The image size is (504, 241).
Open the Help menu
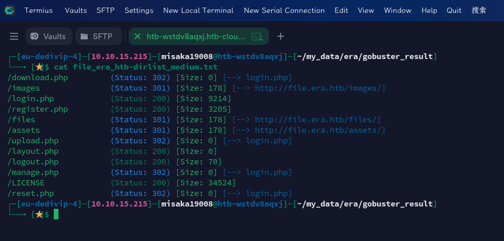pyautogui.click(x=429, y=11)
